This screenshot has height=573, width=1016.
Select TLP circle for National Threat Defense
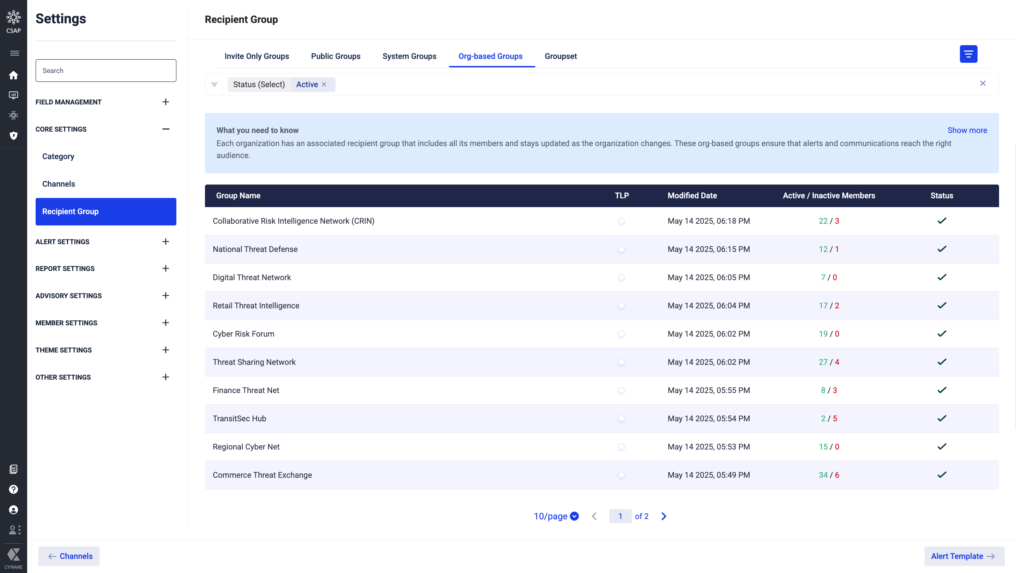(x=621, y=249)
